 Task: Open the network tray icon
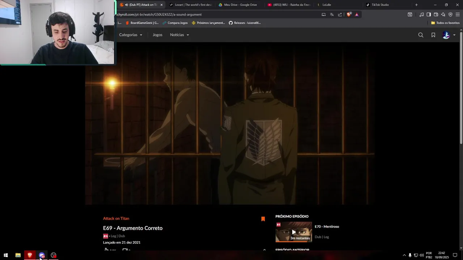[x=416, y=255]
